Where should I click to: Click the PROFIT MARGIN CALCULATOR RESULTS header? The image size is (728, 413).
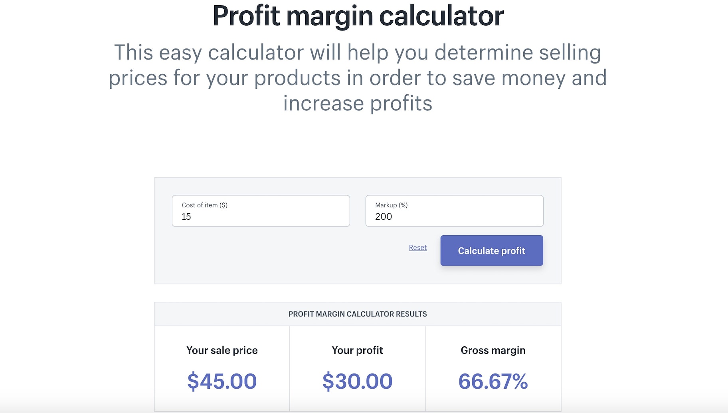point(358,314)
